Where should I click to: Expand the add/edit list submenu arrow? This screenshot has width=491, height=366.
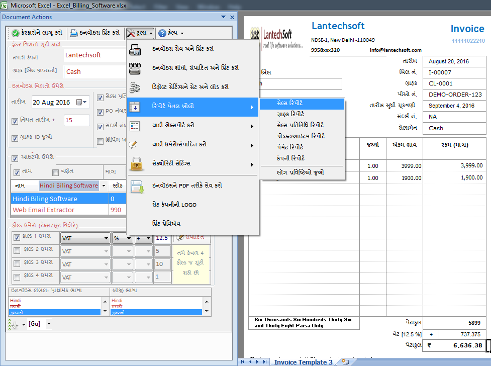(252, 145)
